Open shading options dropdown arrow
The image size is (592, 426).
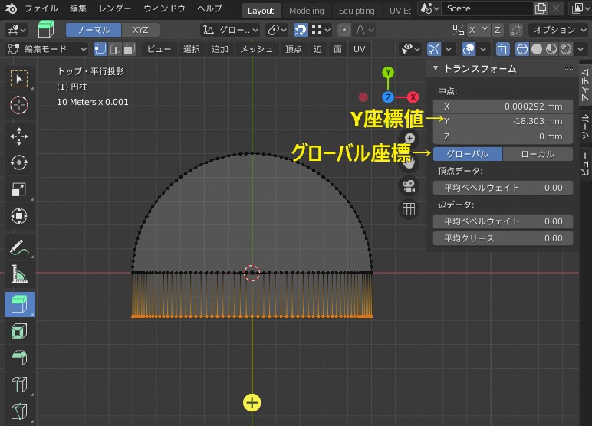click(x=580, y=49)
